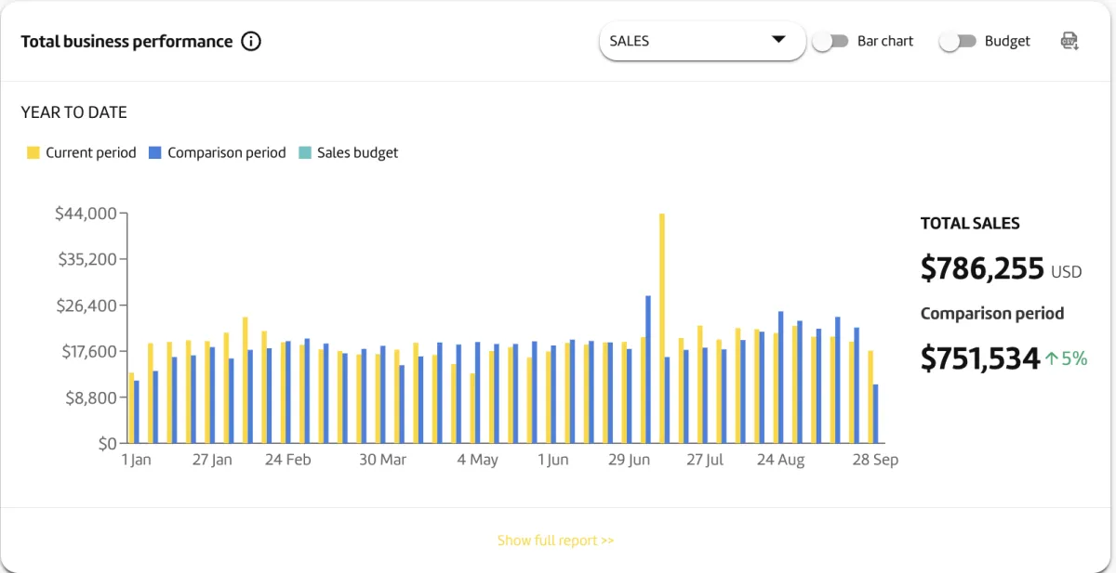
Task: Open the SALES metric dropdown
Action: [701, 41]
